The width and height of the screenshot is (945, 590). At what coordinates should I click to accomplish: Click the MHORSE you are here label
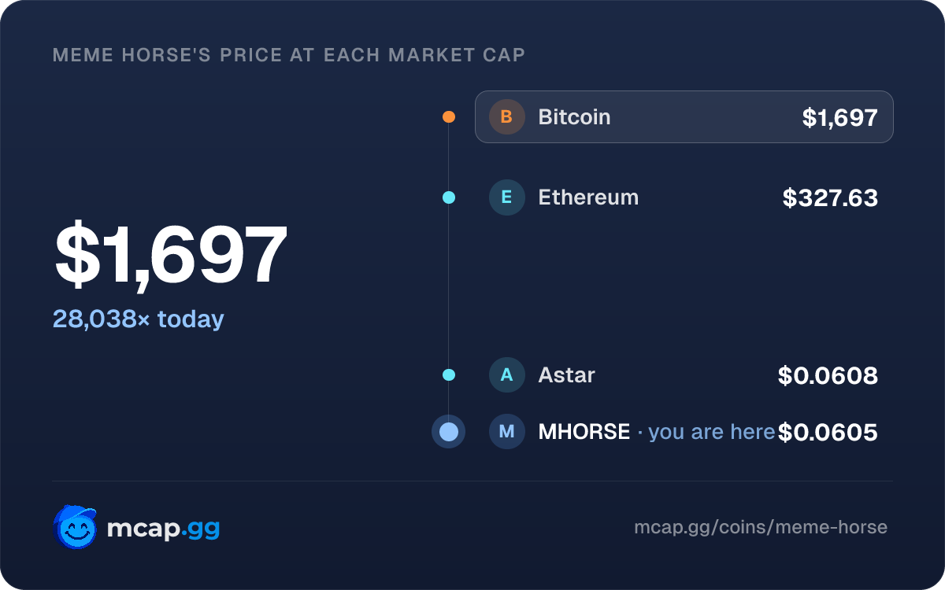(657, 432)
